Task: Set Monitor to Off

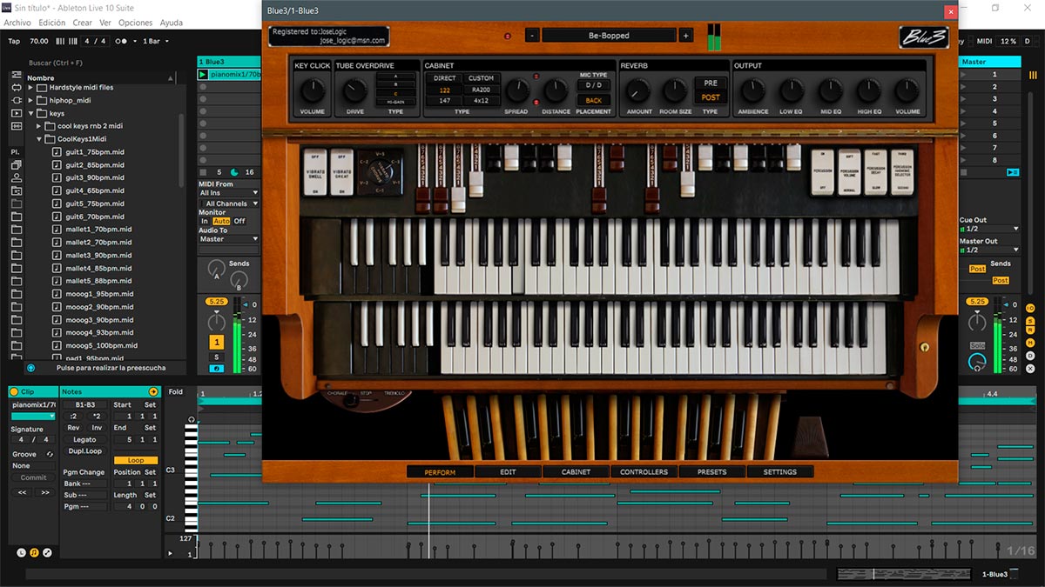Action: tap(239, 221)
